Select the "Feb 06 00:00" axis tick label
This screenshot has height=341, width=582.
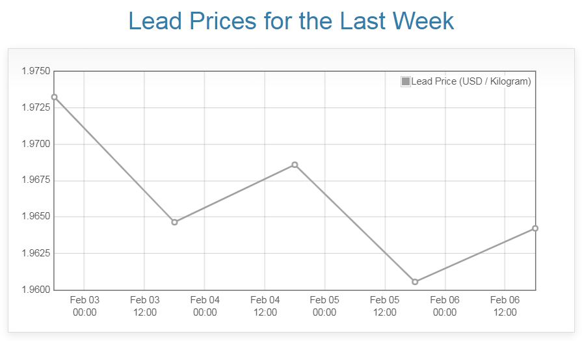tap(445, 306)
